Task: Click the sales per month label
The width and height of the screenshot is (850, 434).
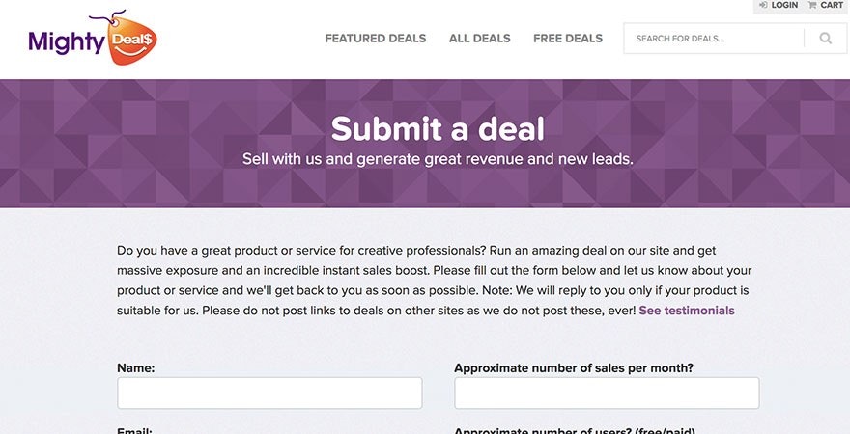Action: 574,367
